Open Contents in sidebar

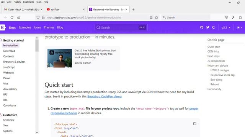pyautogui.click(x=8, y=56)
